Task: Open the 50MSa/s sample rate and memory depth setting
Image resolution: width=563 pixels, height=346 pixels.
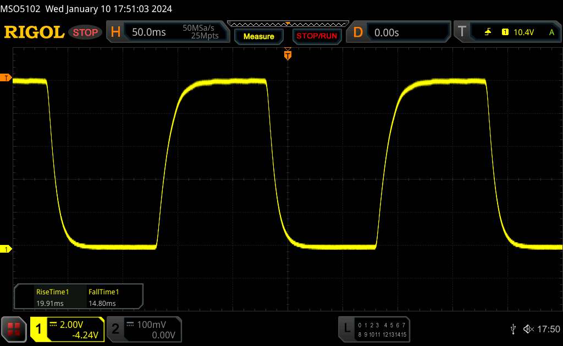Action: pyautogui.click(x=201, y=32)
